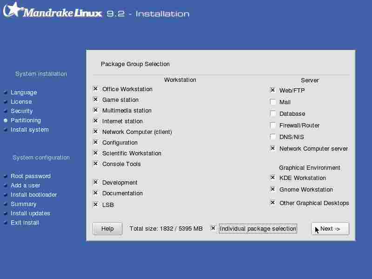Click the Mandrake star logo
The image size is (372, 279).
[x=13, y=10]
